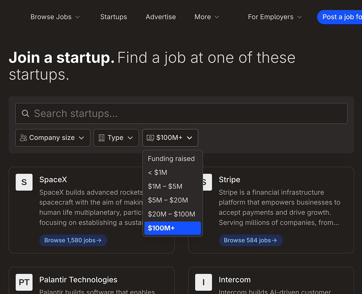Pick the highlighted $100M+ option
This screenshot has height=294, width=362.
[172, 228]
